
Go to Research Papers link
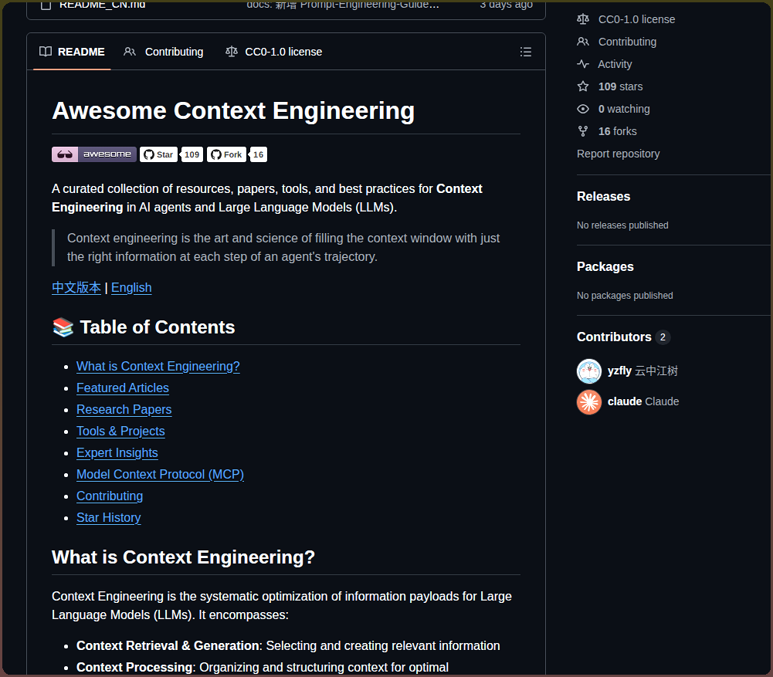pos(124,410)
